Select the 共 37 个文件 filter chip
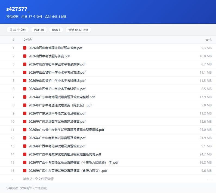 [17, 30]
